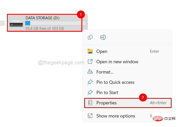Click the Format drive icon
This screenshot has height=127, width=178.
click(x=90, y=72)
